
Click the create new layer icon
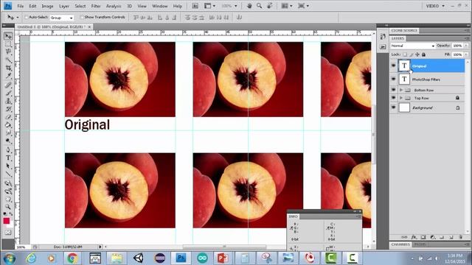pyautogui.click(x=451, y=237)
